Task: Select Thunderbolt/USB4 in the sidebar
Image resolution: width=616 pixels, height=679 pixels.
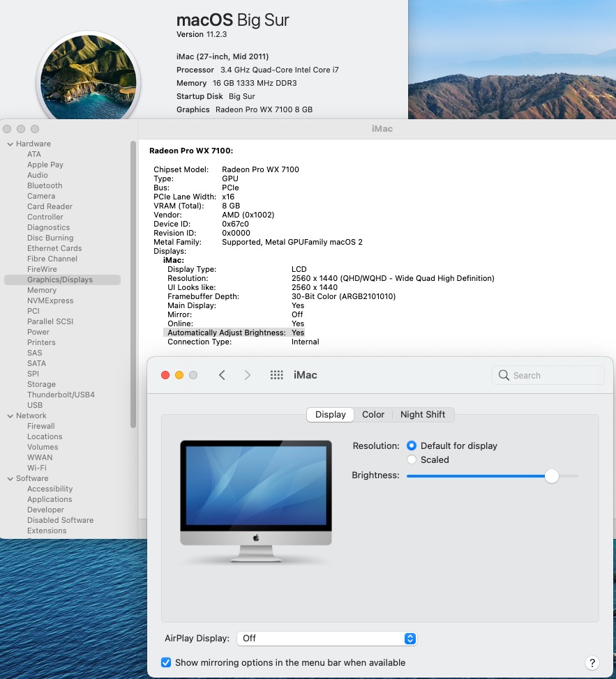Action: click(x=61, y=395)
